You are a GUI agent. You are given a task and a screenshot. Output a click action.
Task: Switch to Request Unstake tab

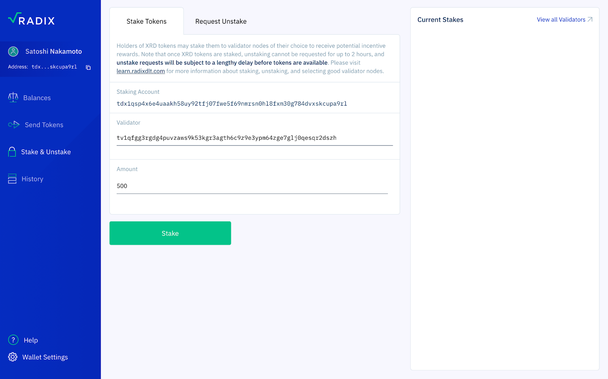coord(221,21)
